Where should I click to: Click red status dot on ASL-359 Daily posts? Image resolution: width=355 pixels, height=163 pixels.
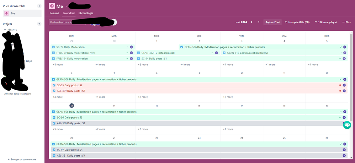pyautogui.click(x=340, y=91)
